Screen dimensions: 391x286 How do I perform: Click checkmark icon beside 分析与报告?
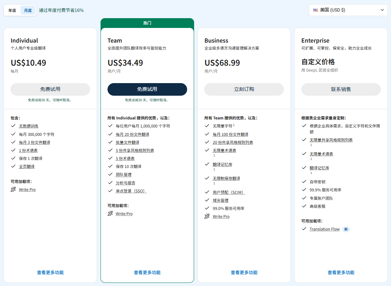[110, 183]
